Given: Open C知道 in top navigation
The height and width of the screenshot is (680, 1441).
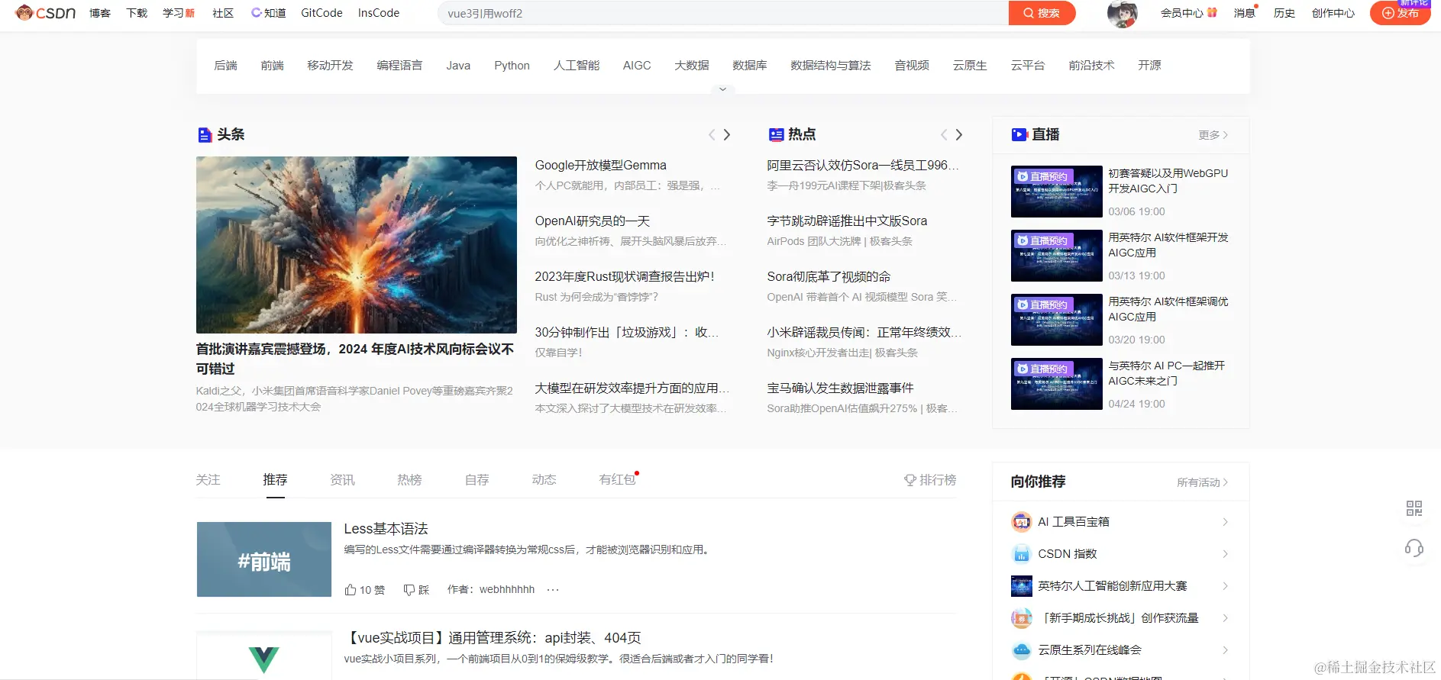Looking at the screenshot, I should pos(269,13).
